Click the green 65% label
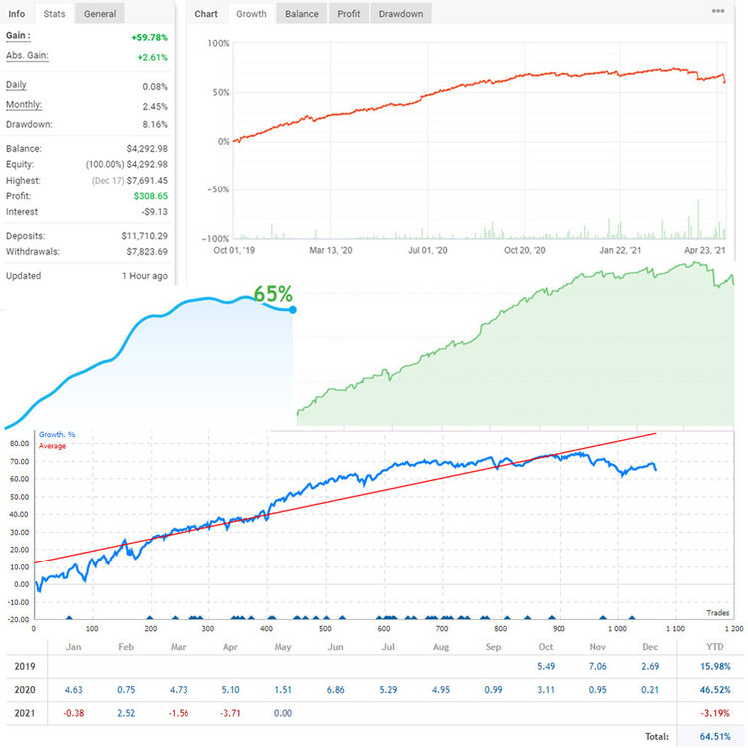The image size is (748, 748). click(x=273, y=294)
